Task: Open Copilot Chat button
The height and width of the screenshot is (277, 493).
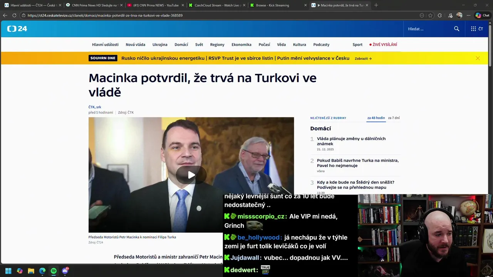Action: click(482, 15)
